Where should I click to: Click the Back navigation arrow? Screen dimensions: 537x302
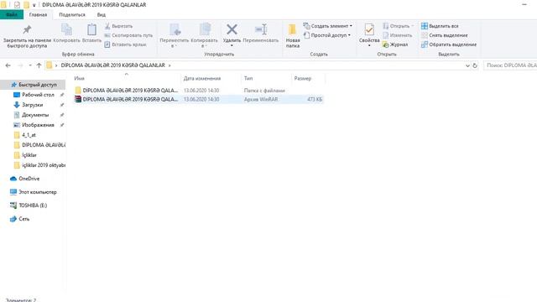click(8, 65)
